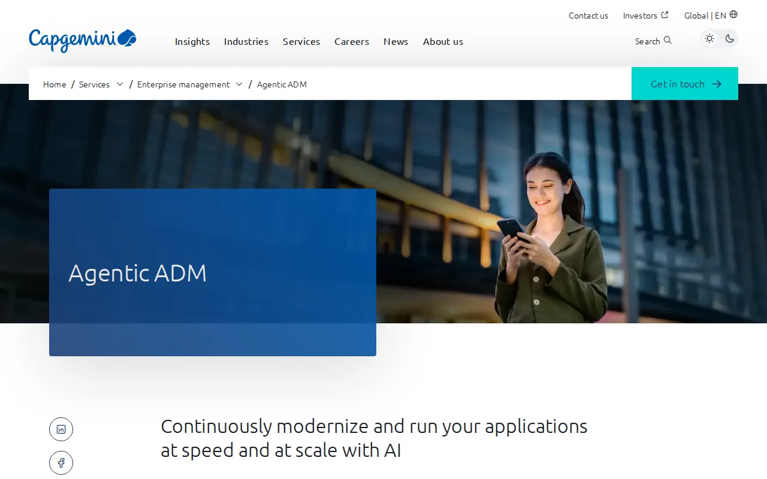Share page on LinkedIn
767x479 pixels.
coord(61,429)
